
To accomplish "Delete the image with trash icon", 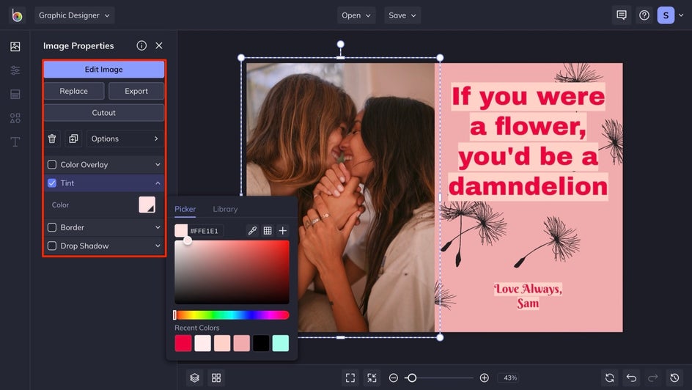I will pyautogui.click(x=52, y=139).
